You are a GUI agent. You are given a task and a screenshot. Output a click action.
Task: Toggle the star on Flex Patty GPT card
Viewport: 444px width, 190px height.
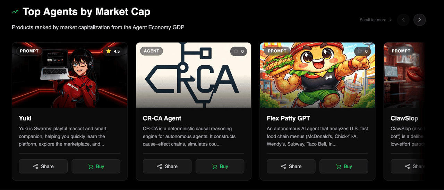[363, 51]
